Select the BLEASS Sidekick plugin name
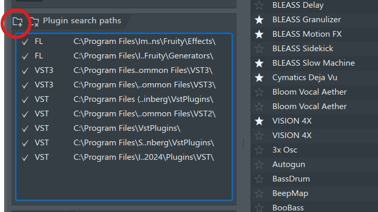This screenshot has width=378, height=212. point(303,49)
